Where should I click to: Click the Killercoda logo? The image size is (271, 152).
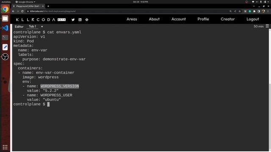[x=41, y=20]
